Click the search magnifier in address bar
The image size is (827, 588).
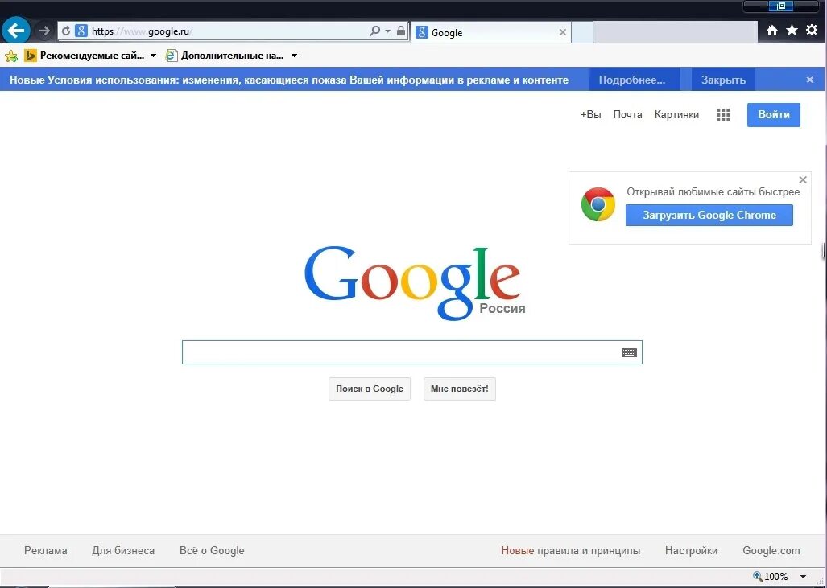(374, 31)
